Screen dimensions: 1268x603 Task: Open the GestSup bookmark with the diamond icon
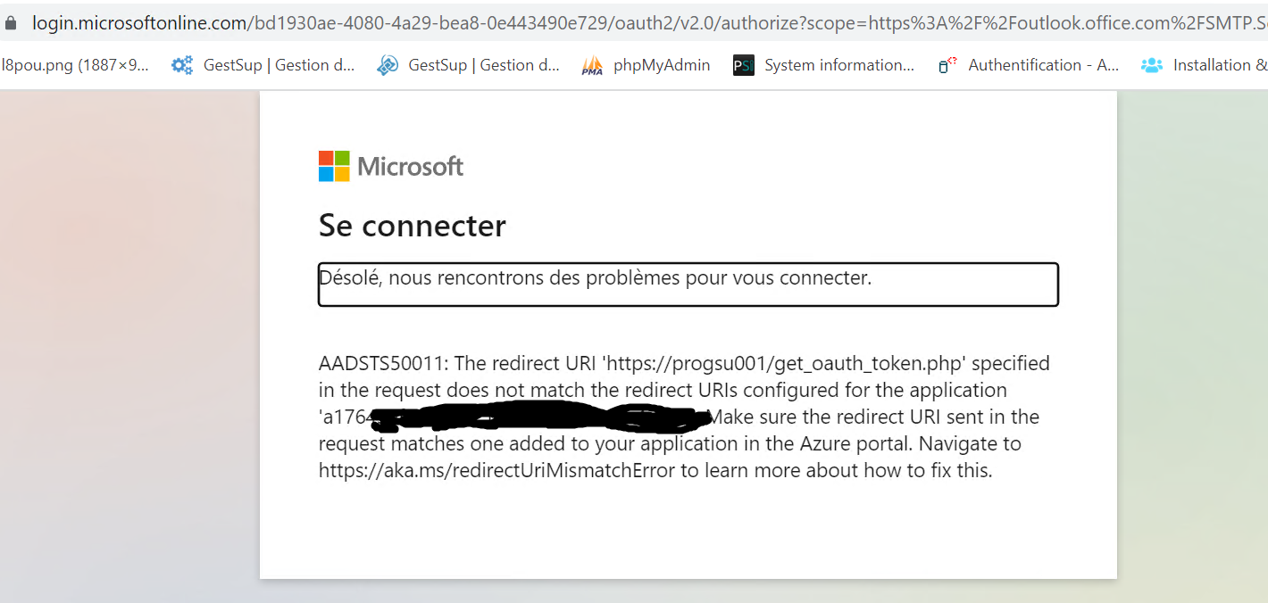coord(468,65)
